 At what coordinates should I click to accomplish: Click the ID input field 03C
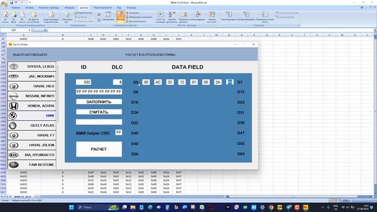pos(84,82)
